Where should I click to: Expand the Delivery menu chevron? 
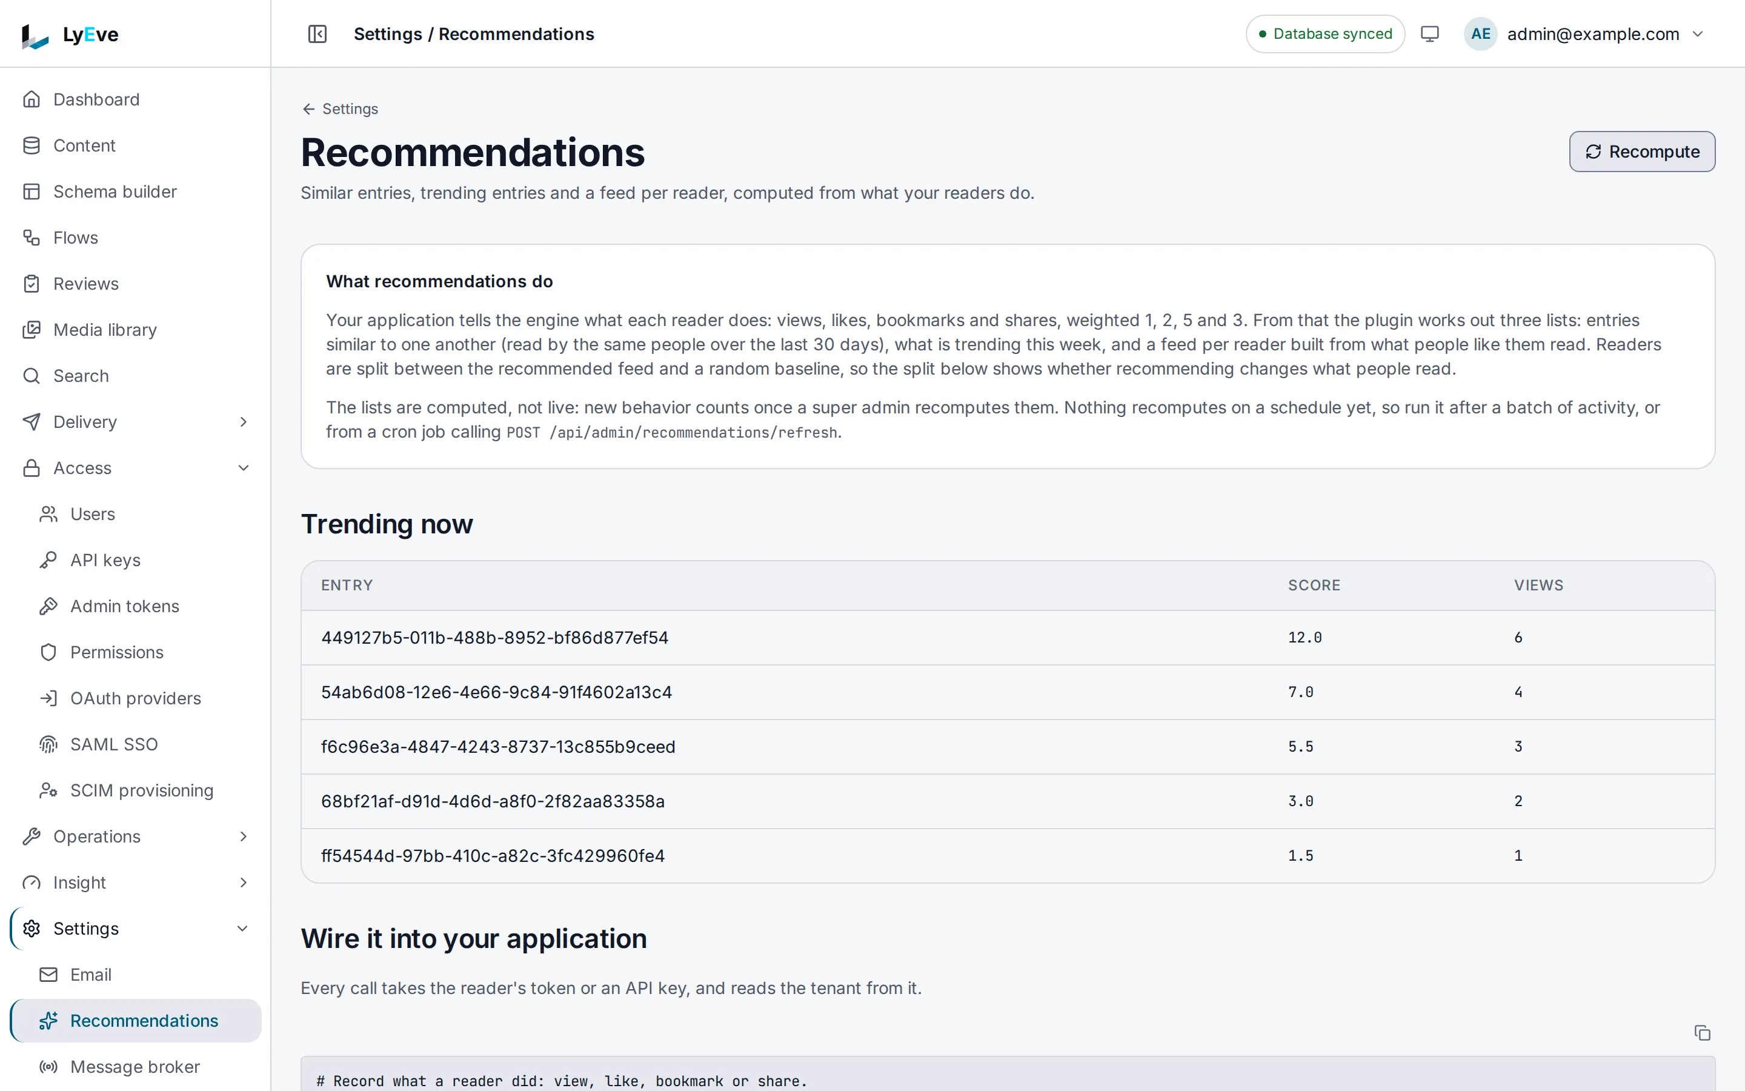click(x=243, y=422)
